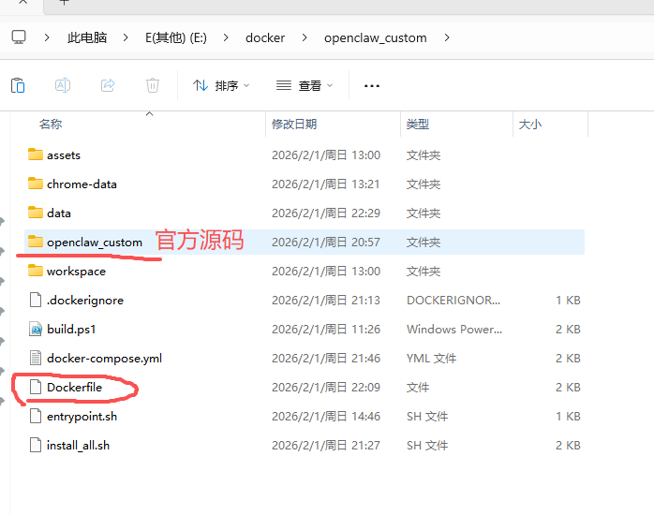Select the chrome-data folder icon
Image resolution: width=654 pixels, height=515 pixels.
(x=36, y=184)
